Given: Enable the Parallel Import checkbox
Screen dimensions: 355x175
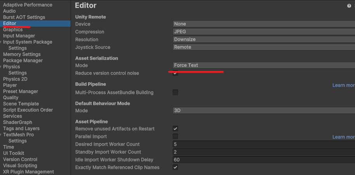Looking at the screenshot, I should (175, 136).
